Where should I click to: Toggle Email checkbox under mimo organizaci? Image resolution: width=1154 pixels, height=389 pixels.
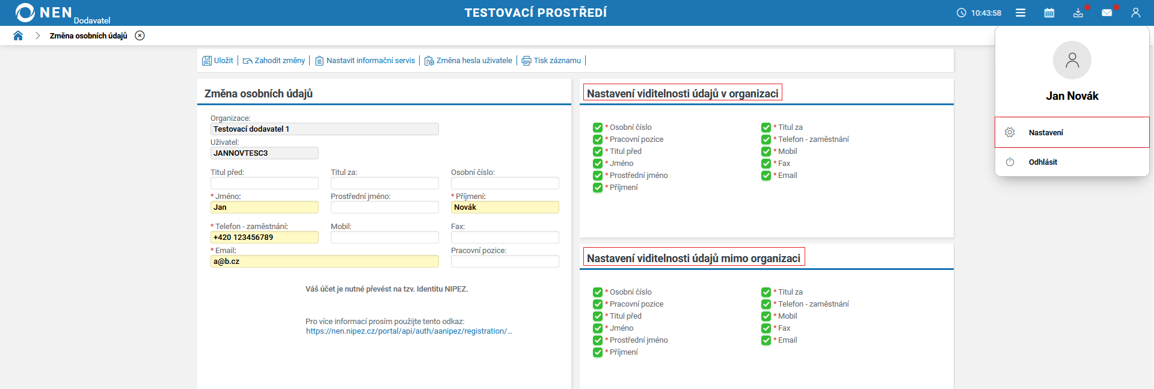[x=766, y=340]
